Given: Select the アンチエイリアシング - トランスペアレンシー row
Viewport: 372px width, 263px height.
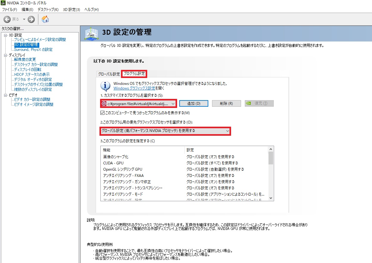Looking at the screenshot, I should (x=185, y=188).
